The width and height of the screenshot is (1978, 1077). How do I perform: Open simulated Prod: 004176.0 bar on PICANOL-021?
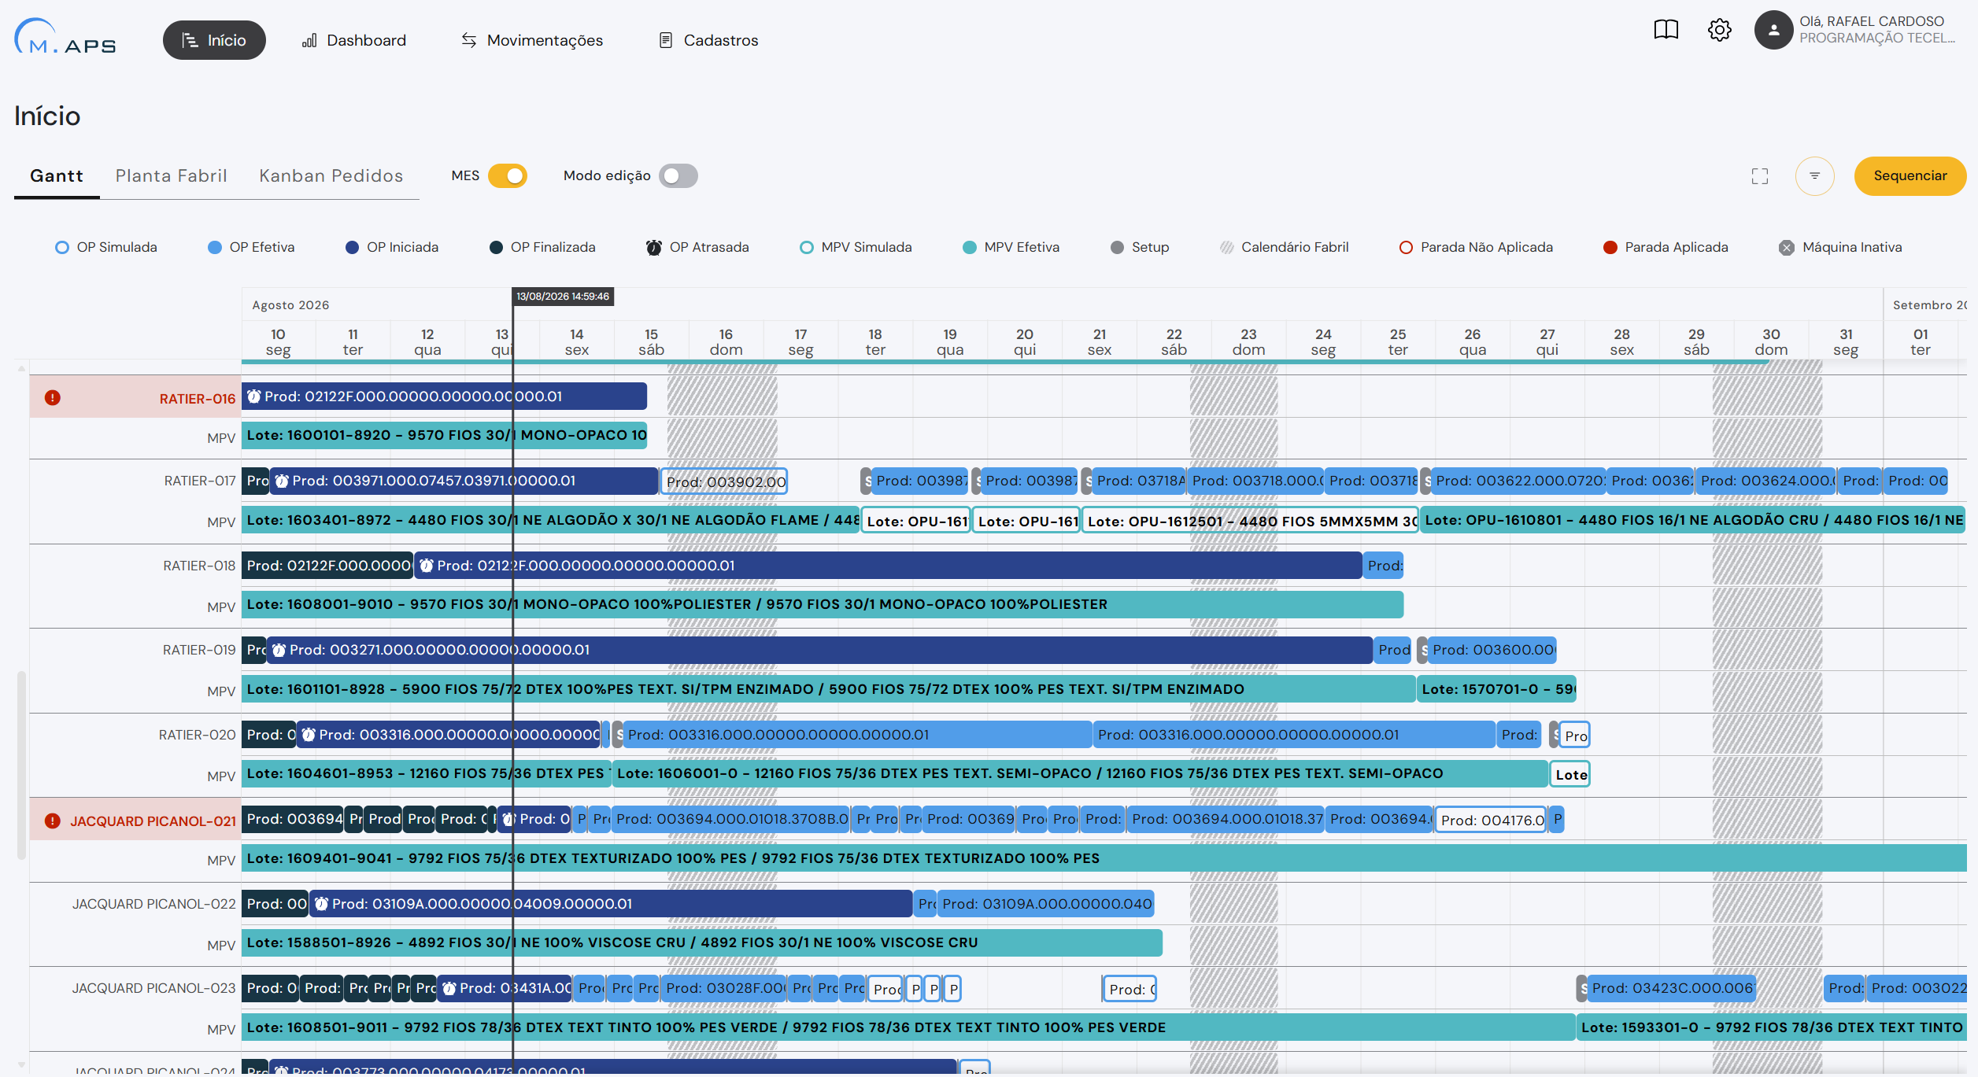pyautogui.click(x=1492, y=820)
